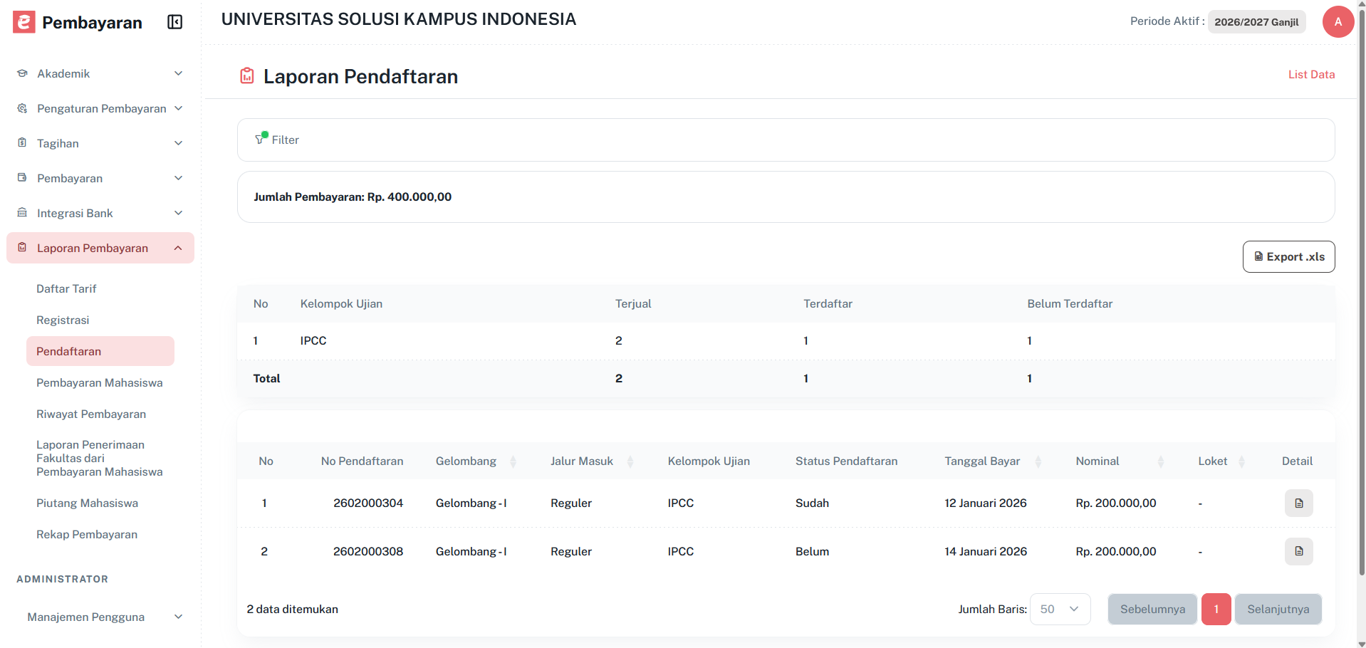The height and width of the screenshot is (648, 1366).
Task: Open detail icon for registration 2602000308
Action: [1298, 551]
